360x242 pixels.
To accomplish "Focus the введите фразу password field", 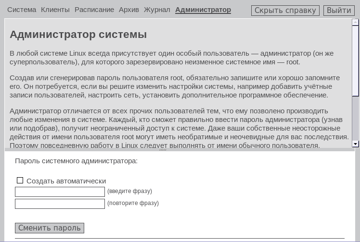I will pyautogui.click(x=60, y=192).
